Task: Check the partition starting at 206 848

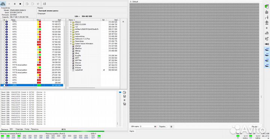Action: pos(4,83)
